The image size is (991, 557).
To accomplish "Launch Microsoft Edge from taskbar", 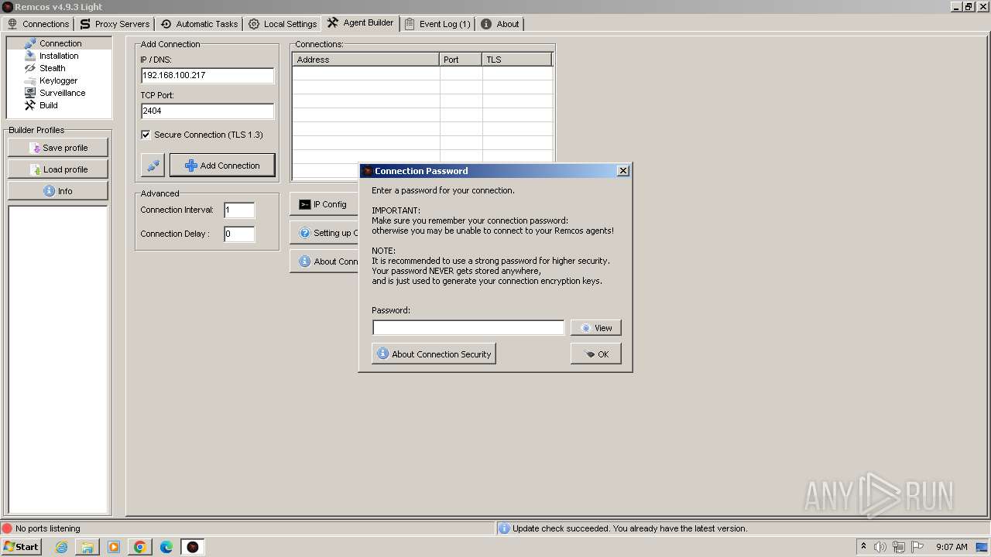I will [166, 547].
